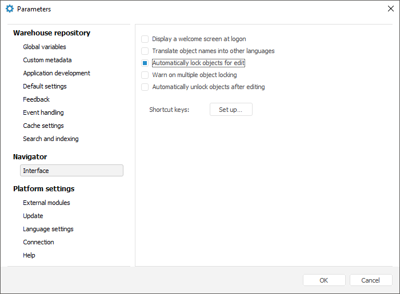This screenshot has width=400, height=294.
Task: Click the Parameters gear icon in title bar
Action: (10, 9)
